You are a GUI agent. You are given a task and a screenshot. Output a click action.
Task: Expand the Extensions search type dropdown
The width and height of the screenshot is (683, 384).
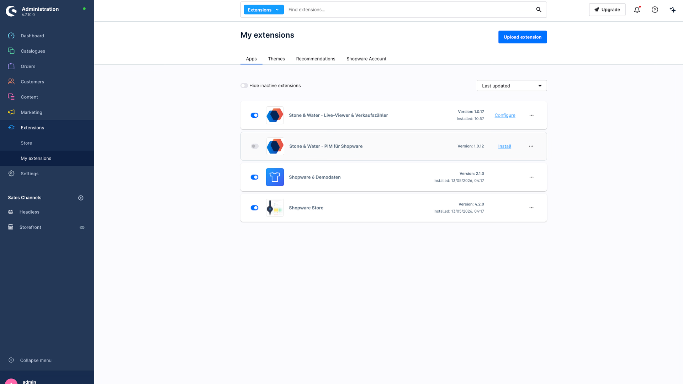coord(264,10)
